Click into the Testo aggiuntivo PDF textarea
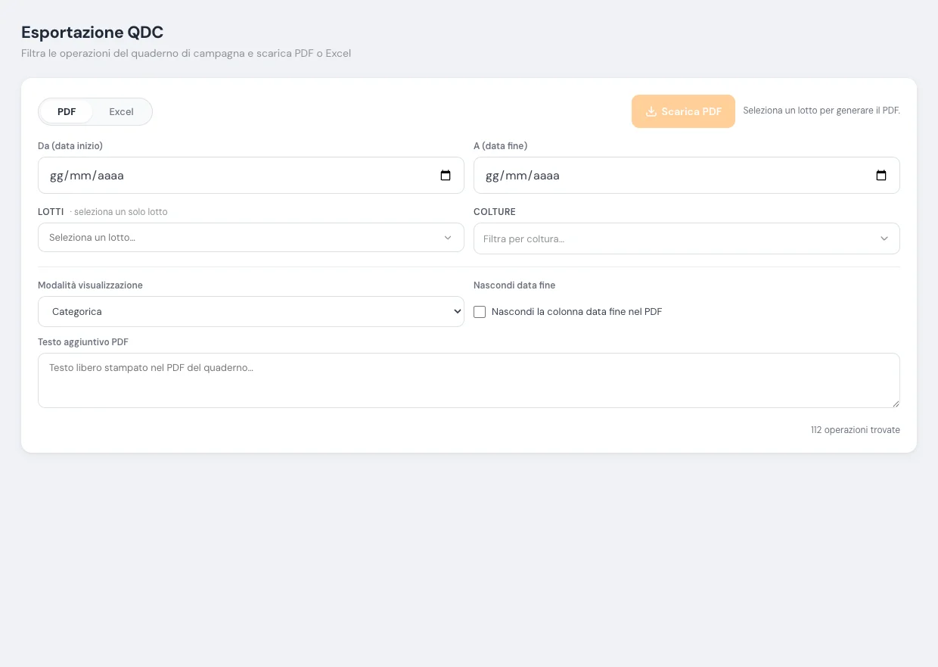Image resolution: width=938 pixels, height=667 pixels. click(x=469, y=380)
